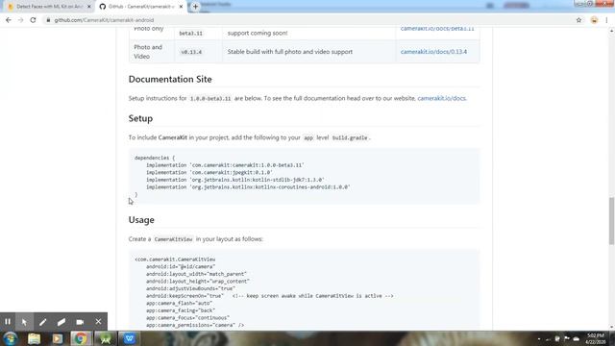
Task: Open the blue W taskbar application
Action: (130, 338)
